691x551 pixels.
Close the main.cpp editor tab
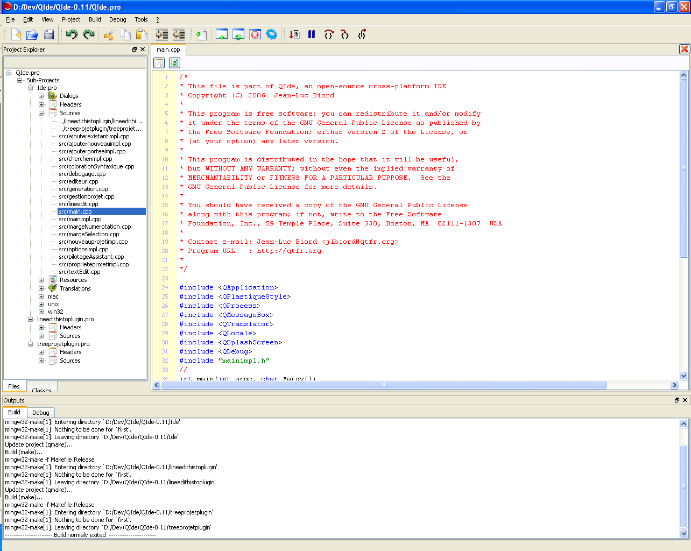[684, 50]
